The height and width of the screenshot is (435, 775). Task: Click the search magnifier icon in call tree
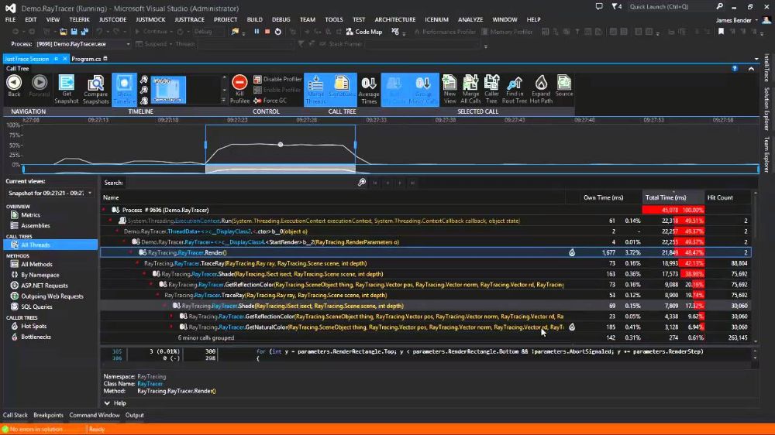click(362, 183)
